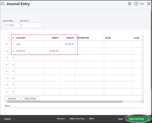
Task: Expand the Save and close dropdown arrow
Action: coord(148,119)
